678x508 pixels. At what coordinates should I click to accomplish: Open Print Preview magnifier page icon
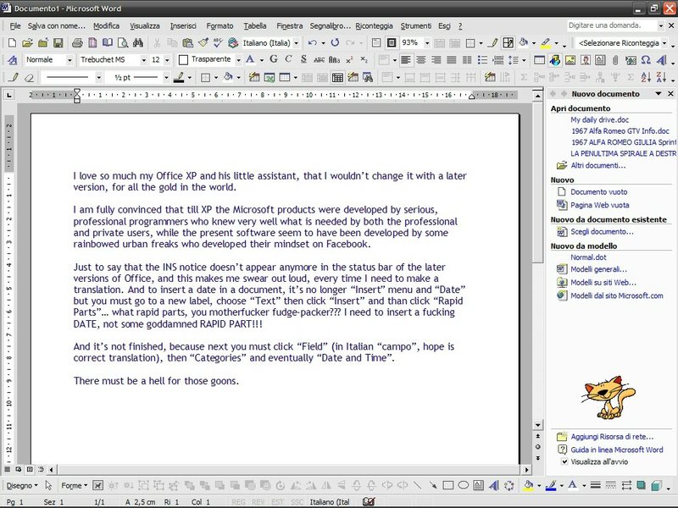point(123,43)
